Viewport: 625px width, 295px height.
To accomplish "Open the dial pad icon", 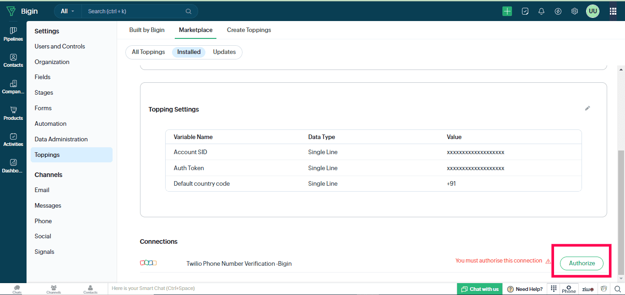I will 553,289.
